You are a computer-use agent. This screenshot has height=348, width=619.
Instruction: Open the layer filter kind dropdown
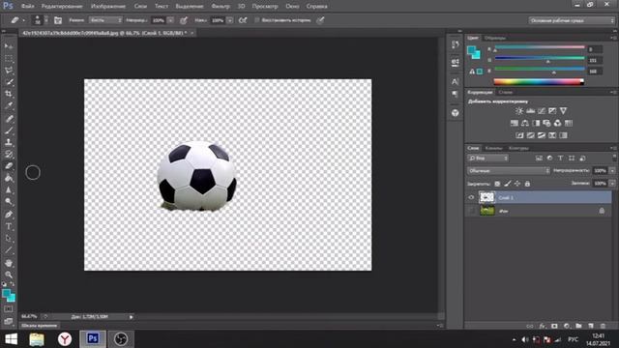[488, 159]
